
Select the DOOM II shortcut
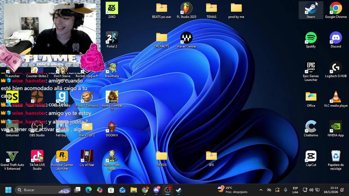(x=112, y=129)
